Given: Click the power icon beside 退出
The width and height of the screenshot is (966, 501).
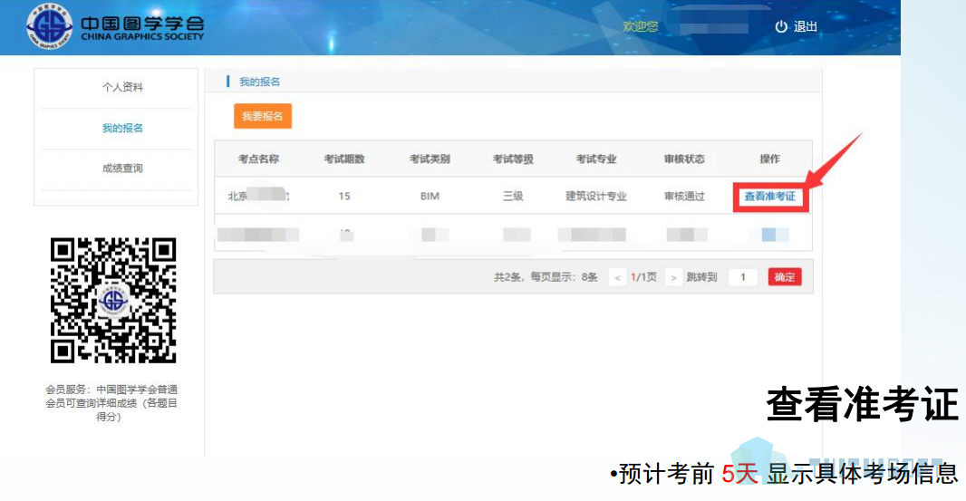Looking at the screenshot, I should (781, 26).
